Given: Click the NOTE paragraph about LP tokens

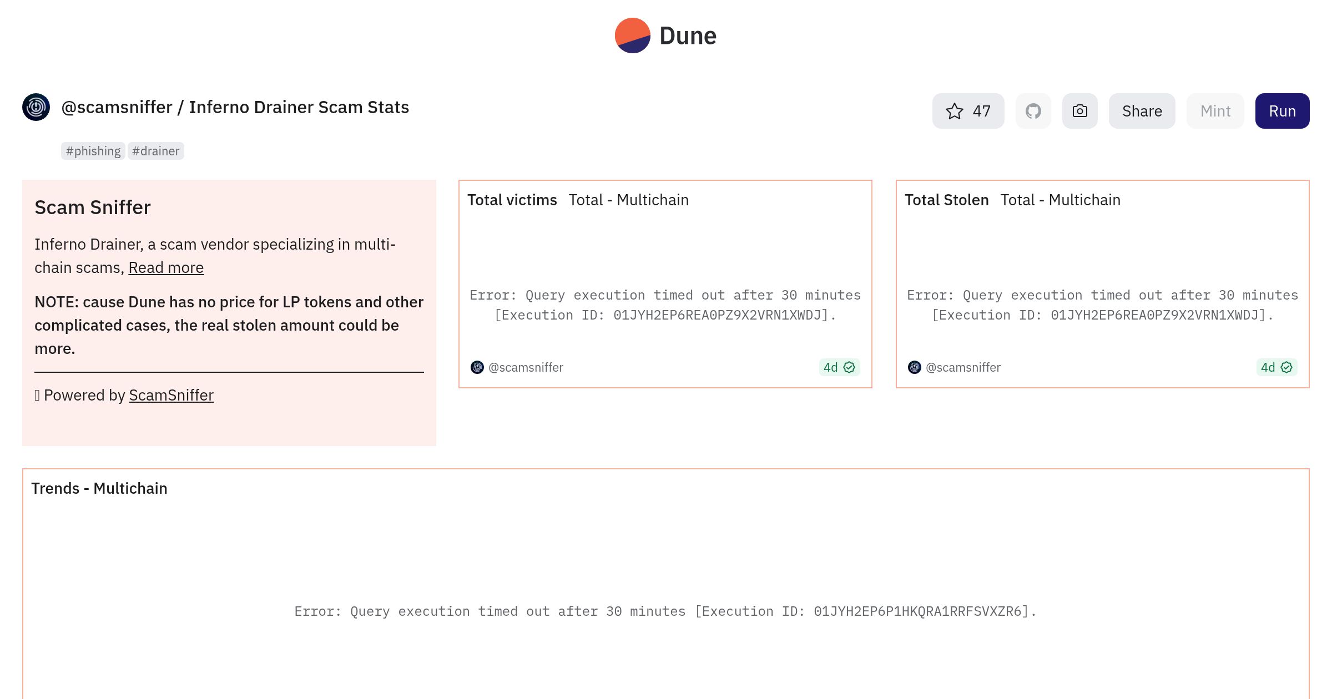Looking at the screenshot, I should point(229,325).
